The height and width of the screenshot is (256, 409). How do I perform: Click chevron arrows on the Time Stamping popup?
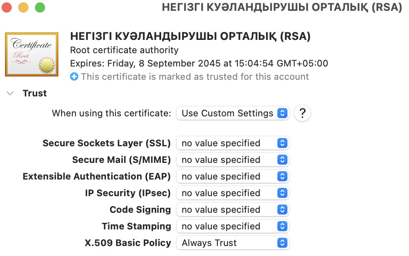[x=283, y=226]
